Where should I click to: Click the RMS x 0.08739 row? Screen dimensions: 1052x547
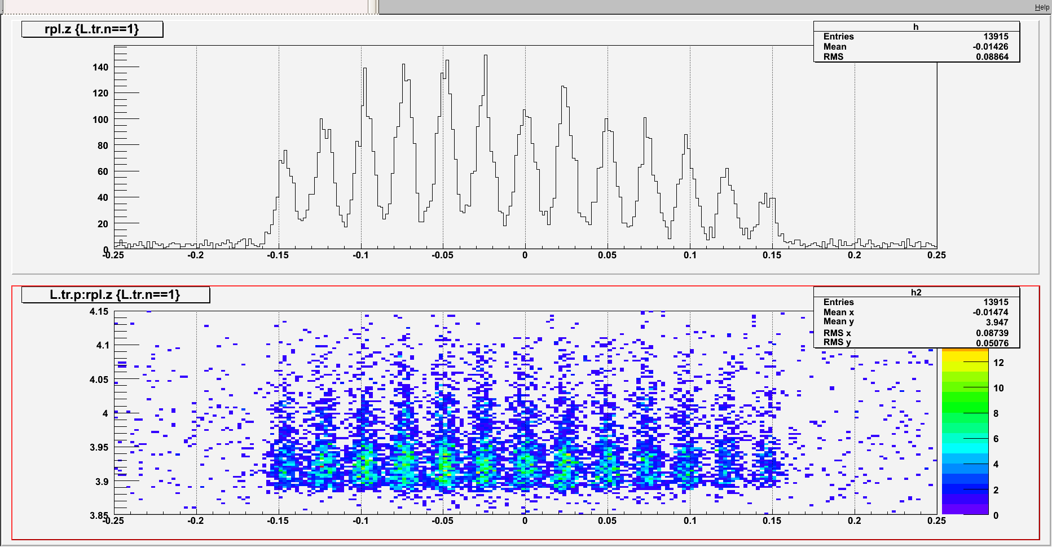[917, 333]
